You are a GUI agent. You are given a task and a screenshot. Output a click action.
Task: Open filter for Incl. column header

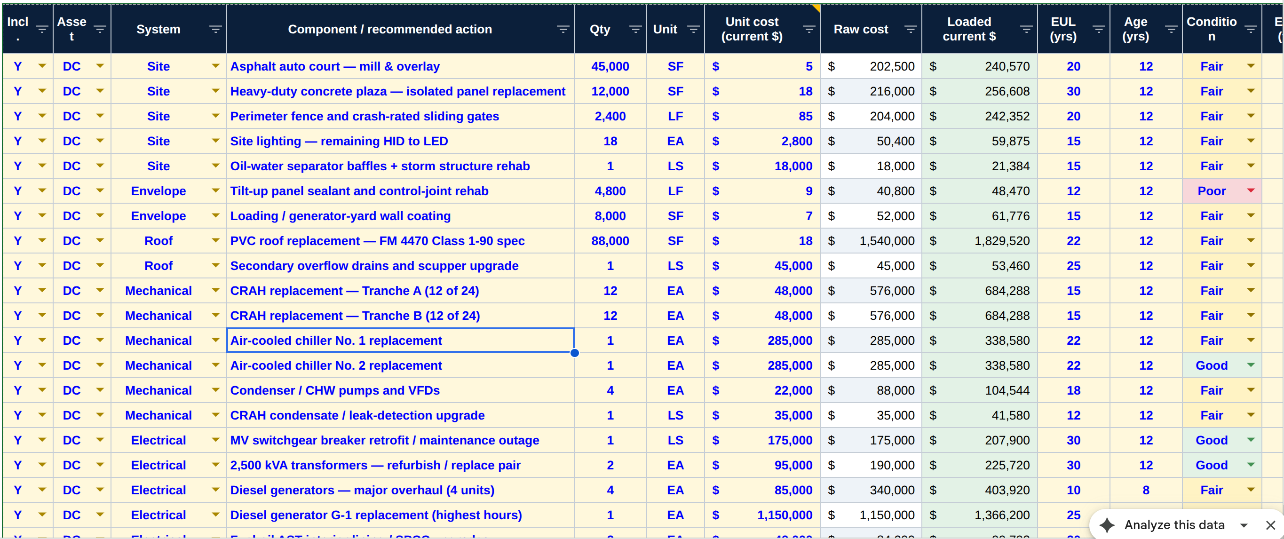[x=42, y=30]
